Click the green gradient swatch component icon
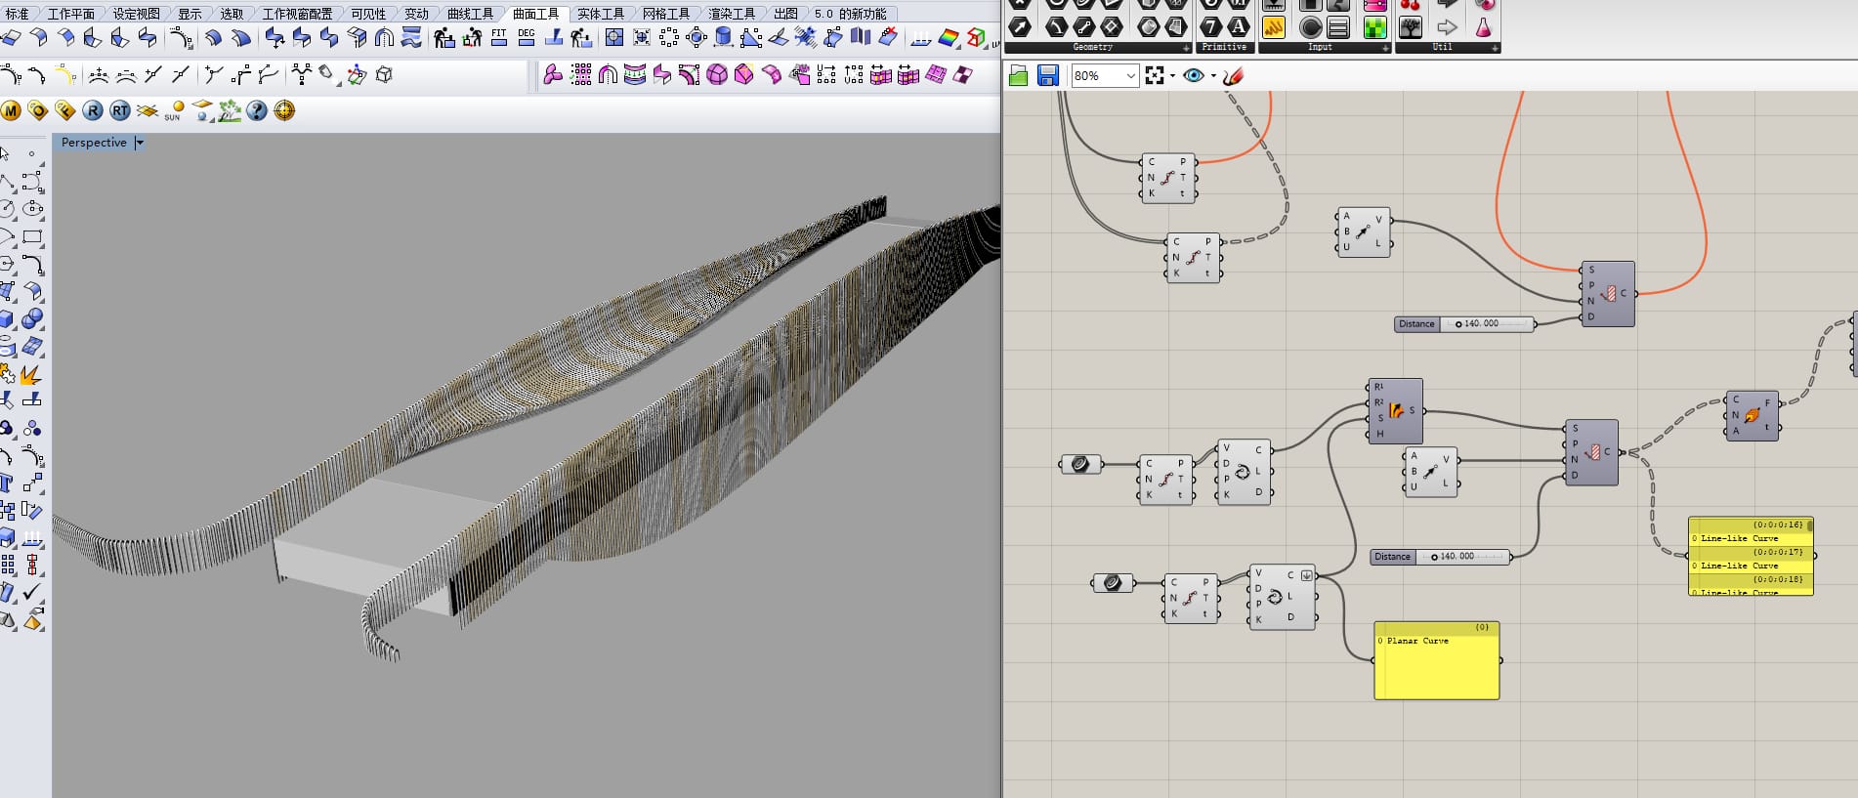The image size is (1858, 798). point(1374,27)
